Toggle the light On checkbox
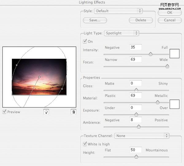Screen dimensions: 184x166 [85, 41]
